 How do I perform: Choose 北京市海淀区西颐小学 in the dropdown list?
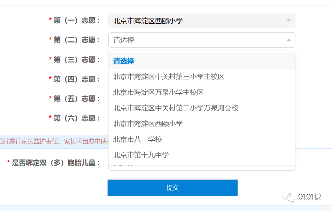tap(202, 124)
